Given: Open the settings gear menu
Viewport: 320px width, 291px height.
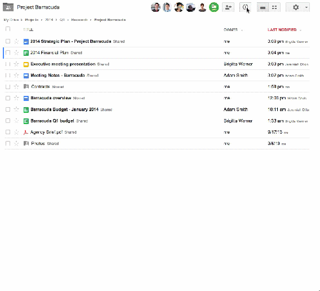Looking at the screenshot, I should point(298,7).
